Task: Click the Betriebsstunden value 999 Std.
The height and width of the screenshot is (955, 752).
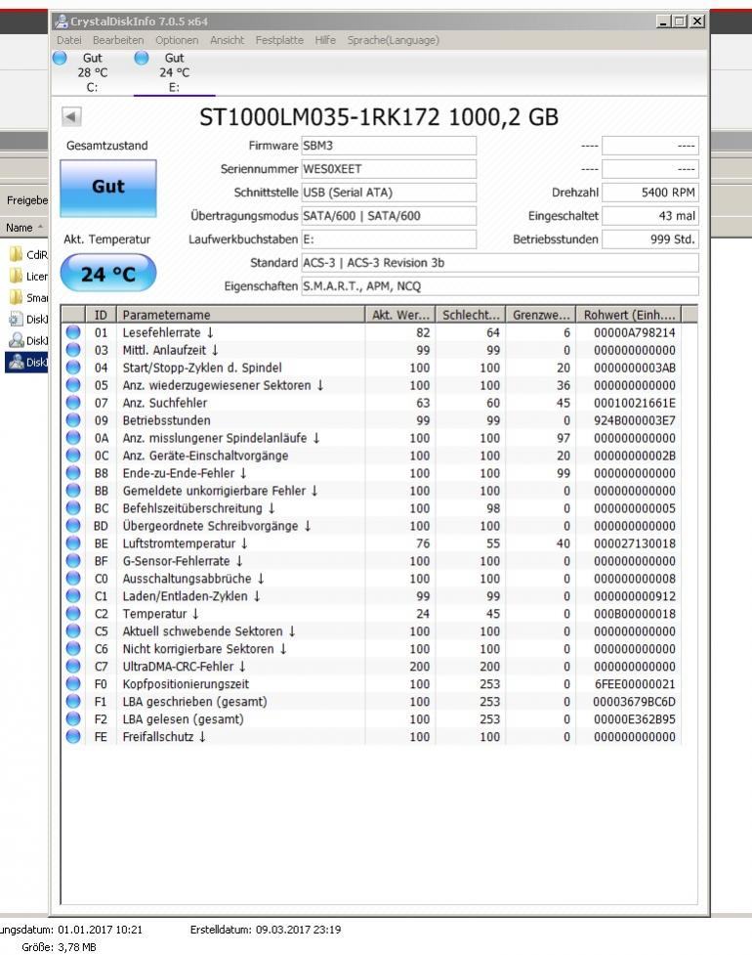Action: 649,239
